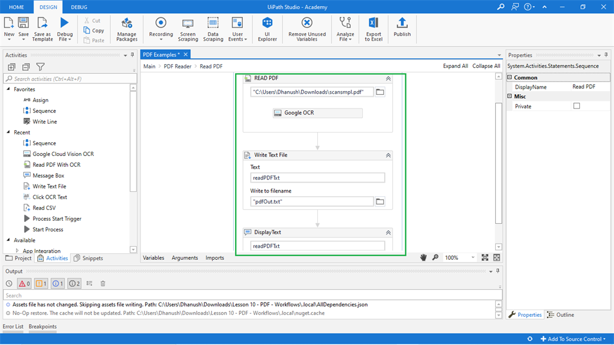Clear output panel with trash icon
This screenshot has width=614, height=345.
click(103, 283)
